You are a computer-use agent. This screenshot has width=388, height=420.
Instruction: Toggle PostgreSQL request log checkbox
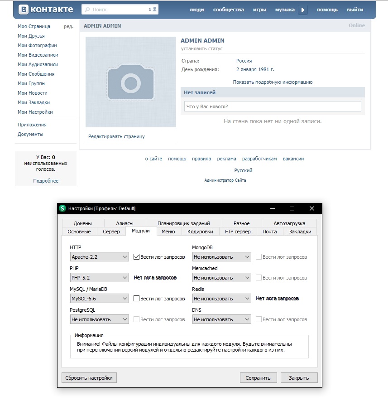pos(136,319)
